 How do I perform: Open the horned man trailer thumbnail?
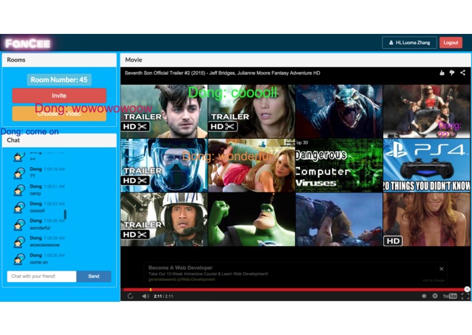(164, 111)
